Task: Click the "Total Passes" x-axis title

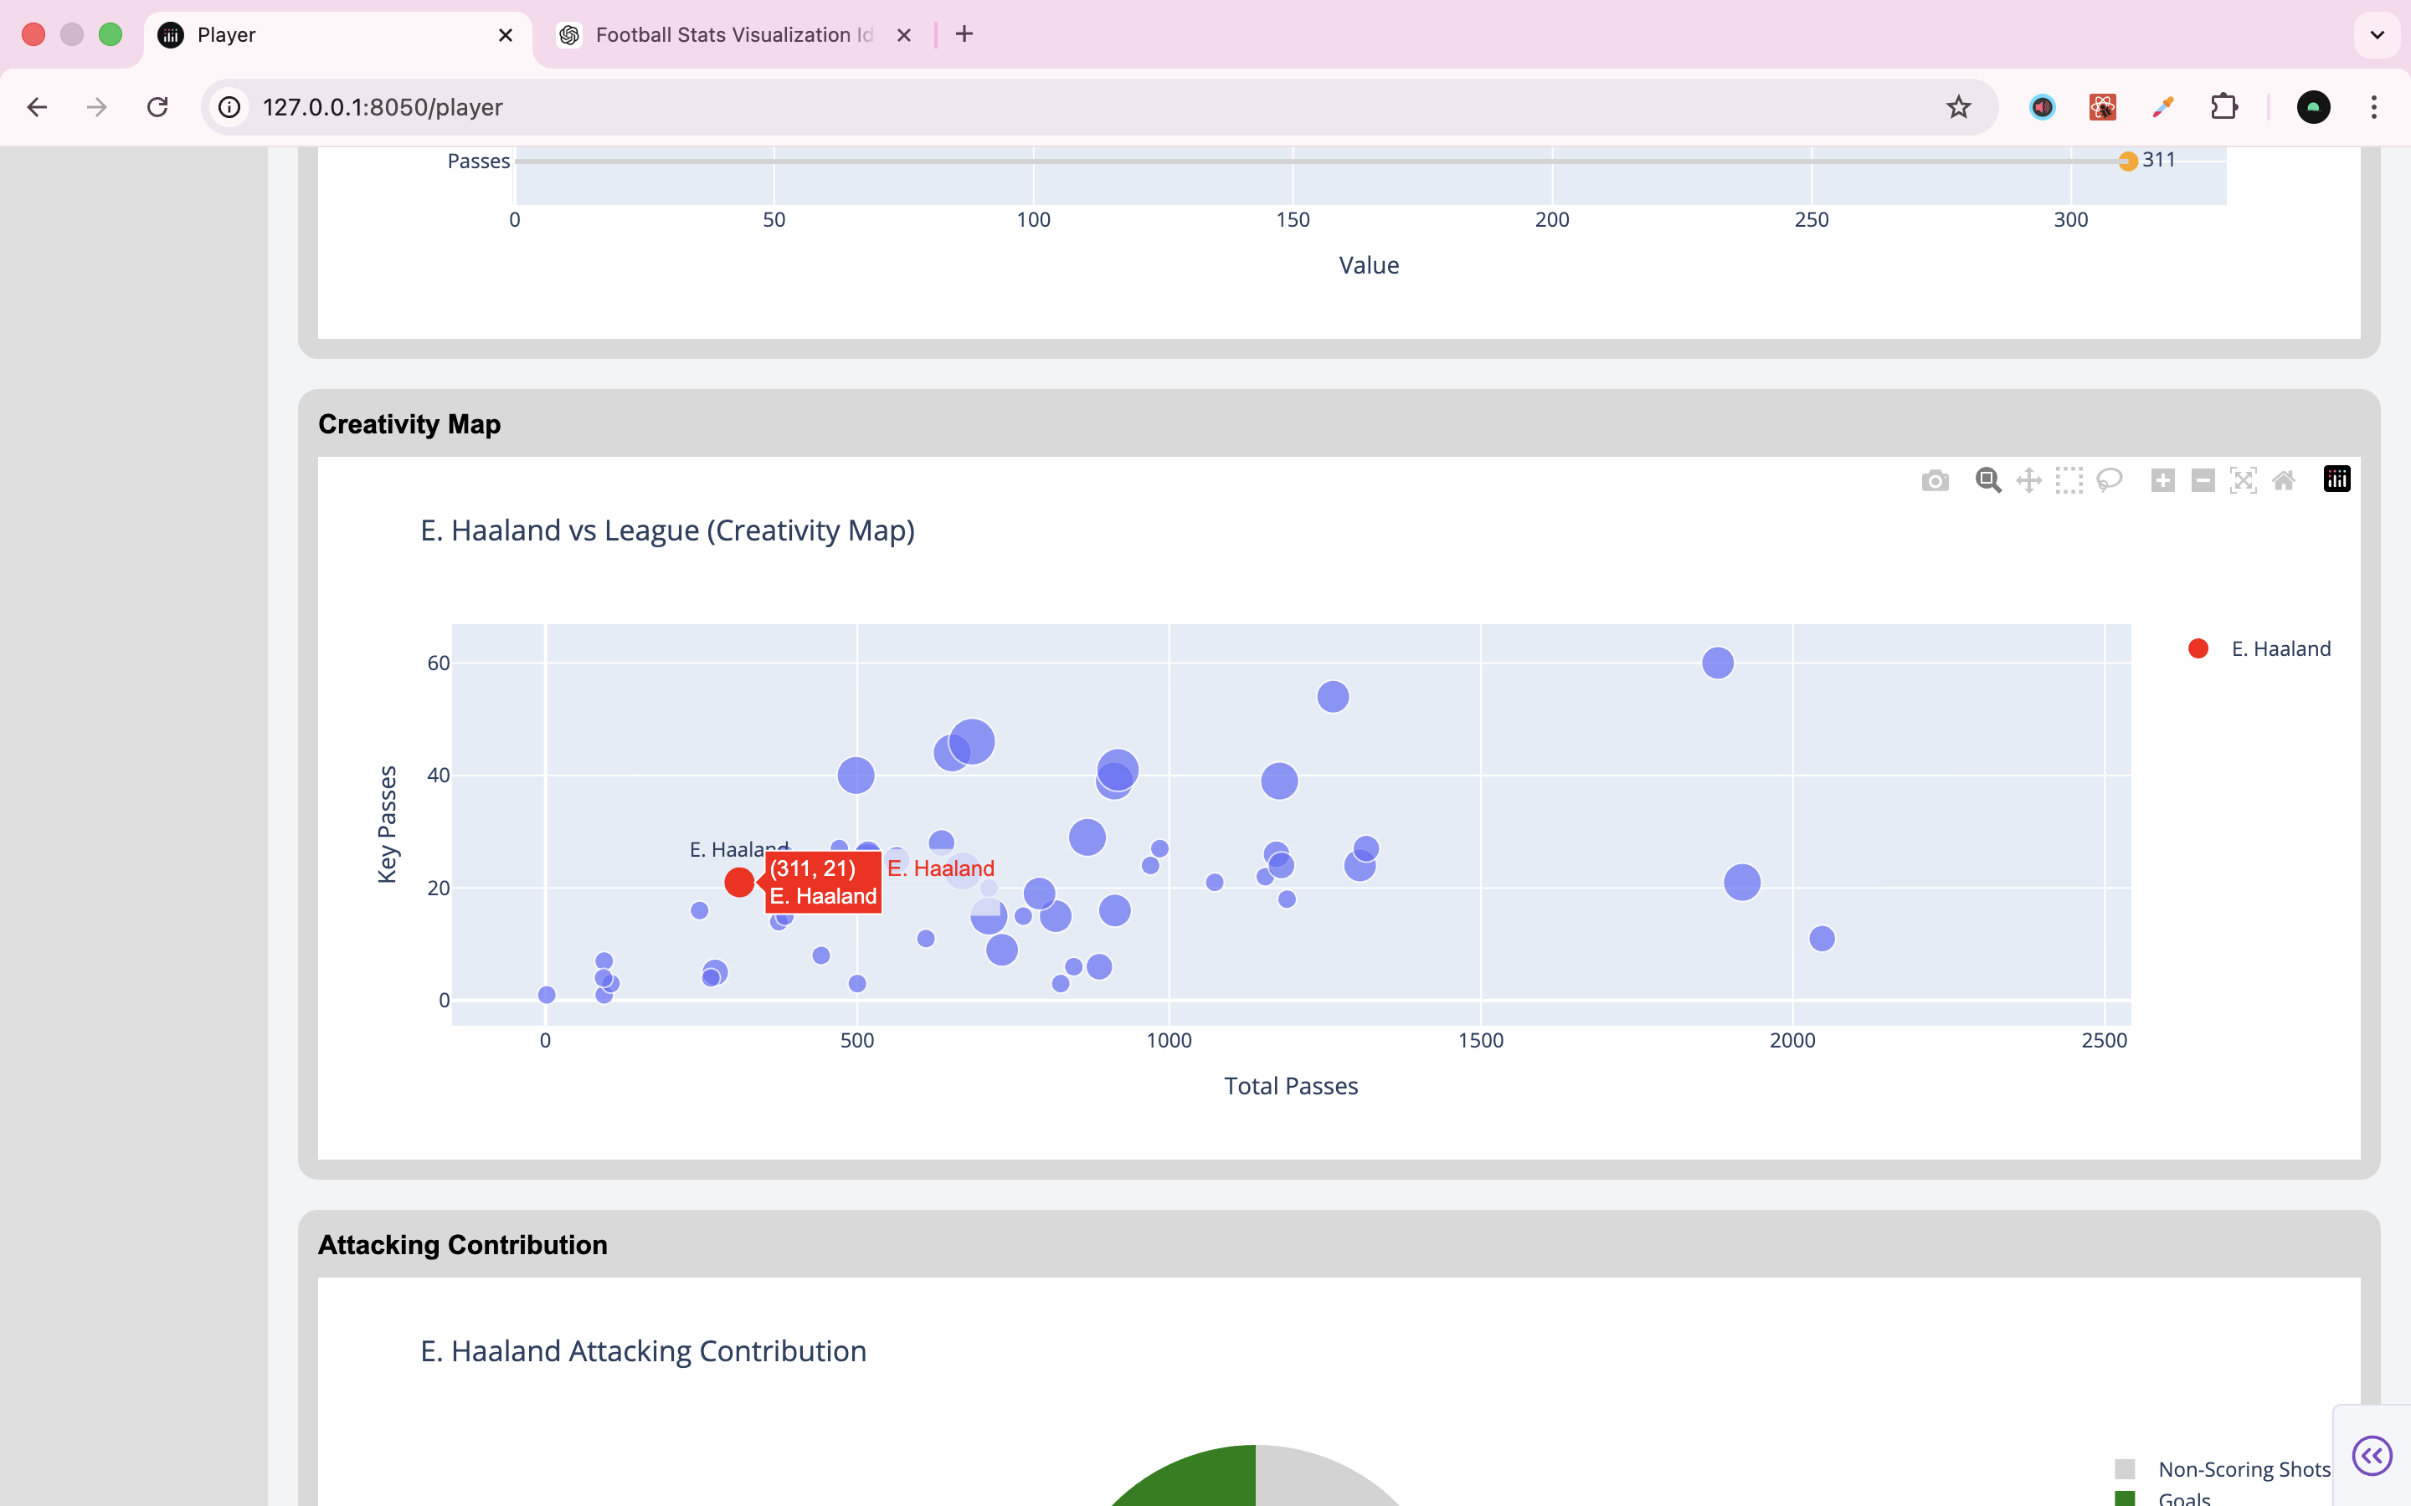Action: click(x=1290, y=1086)
